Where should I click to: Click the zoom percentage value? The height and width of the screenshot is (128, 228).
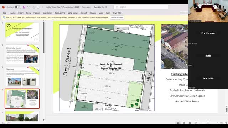[x=222, y=123]
